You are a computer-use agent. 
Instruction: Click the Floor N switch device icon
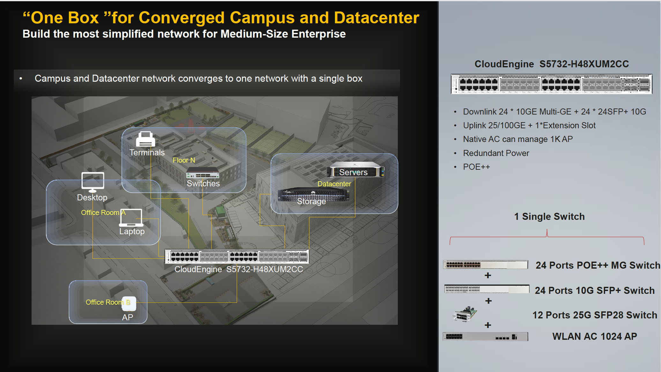(x=203, y=173)
